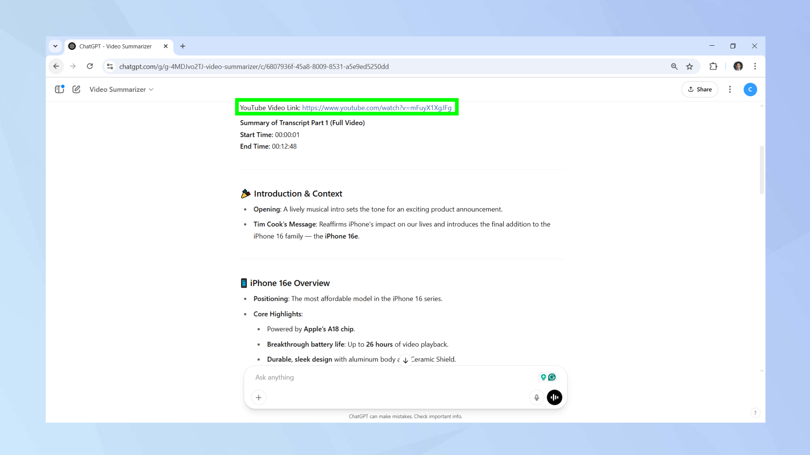Image resolution: width=810 pixels, height=455 pixels.
Task: Click the scroll-to-bottom arrow button
Action: click(x=405, y=360)
